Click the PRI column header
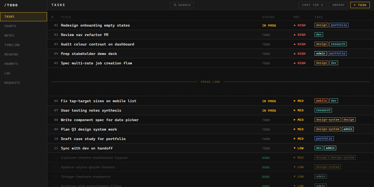The image size is (374, 187). pyautogui.click(x=297, y=17)
